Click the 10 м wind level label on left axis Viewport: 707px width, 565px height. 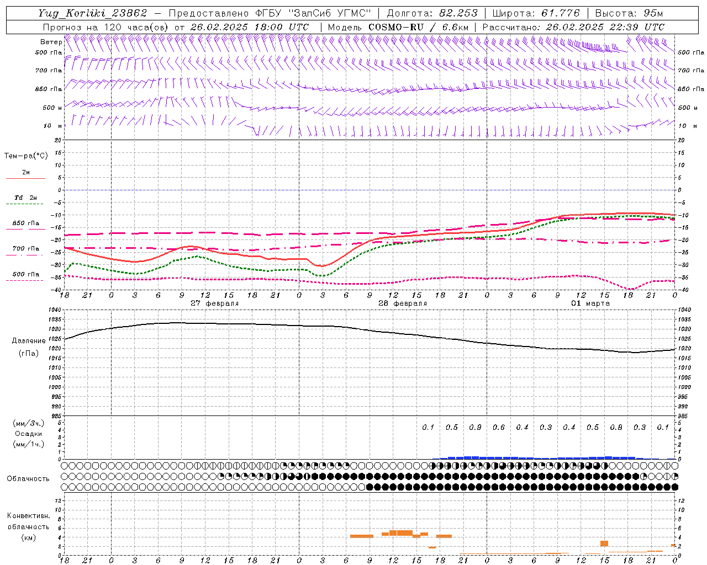53,126
